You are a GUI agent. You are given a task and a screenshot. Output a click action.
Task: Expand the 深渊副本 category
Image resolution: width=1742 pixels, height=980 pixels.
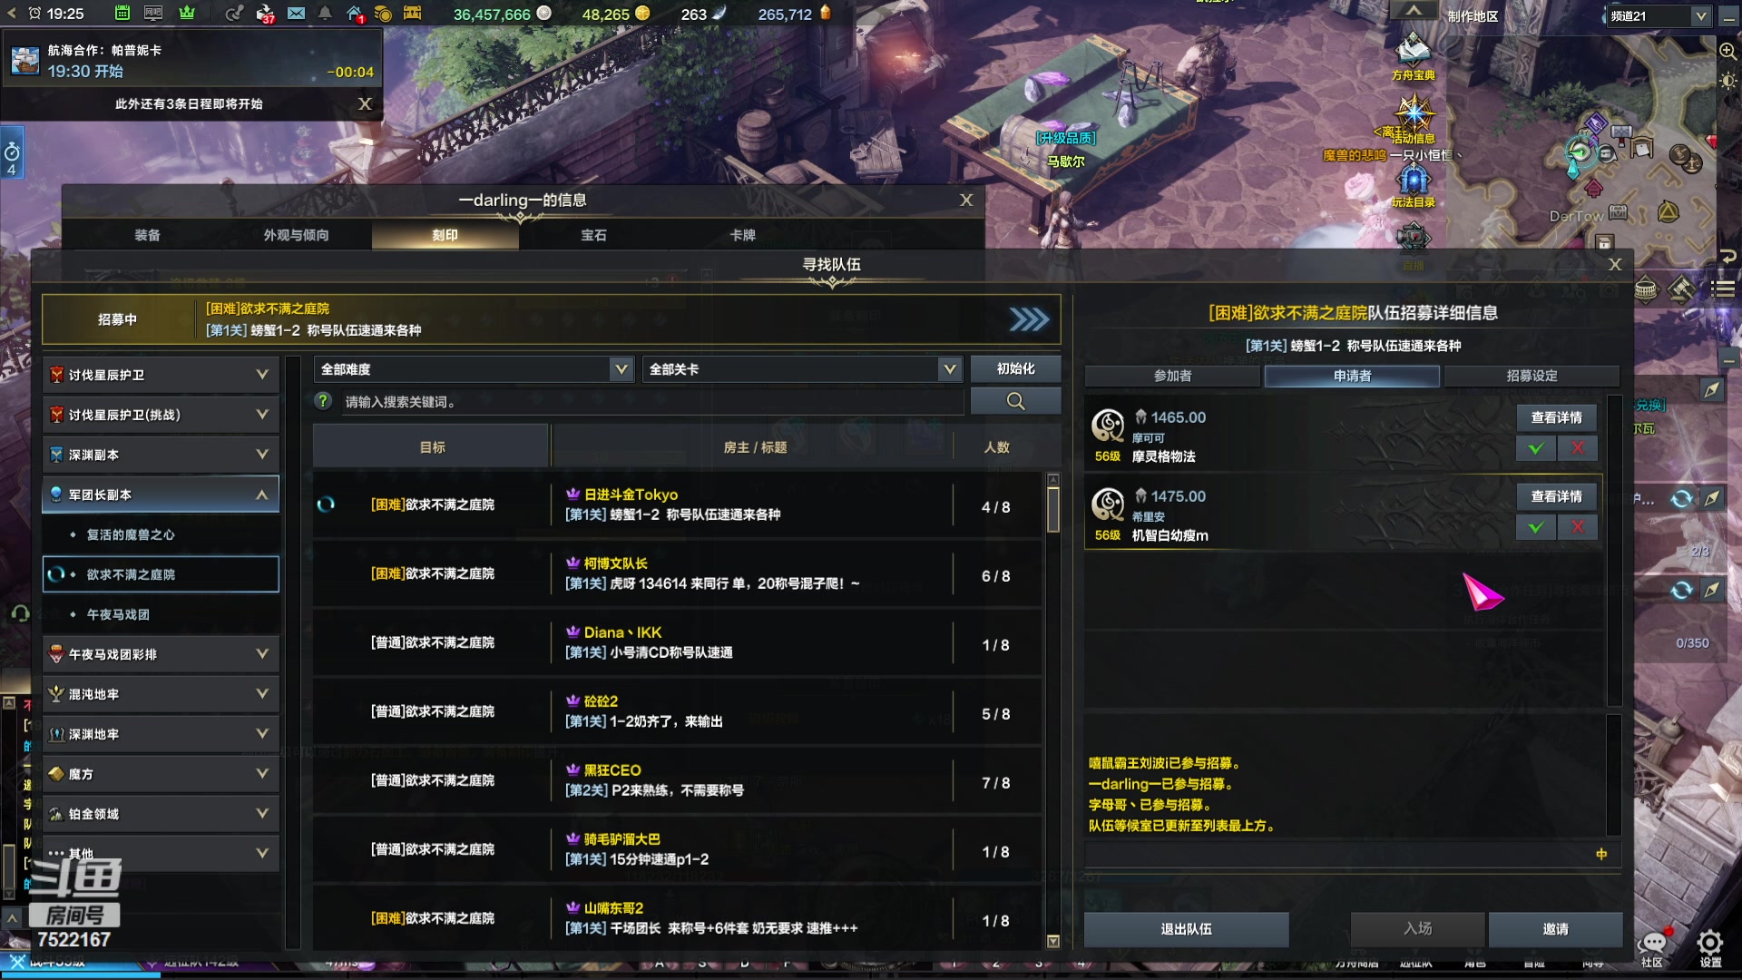click(x=161, y=455)
